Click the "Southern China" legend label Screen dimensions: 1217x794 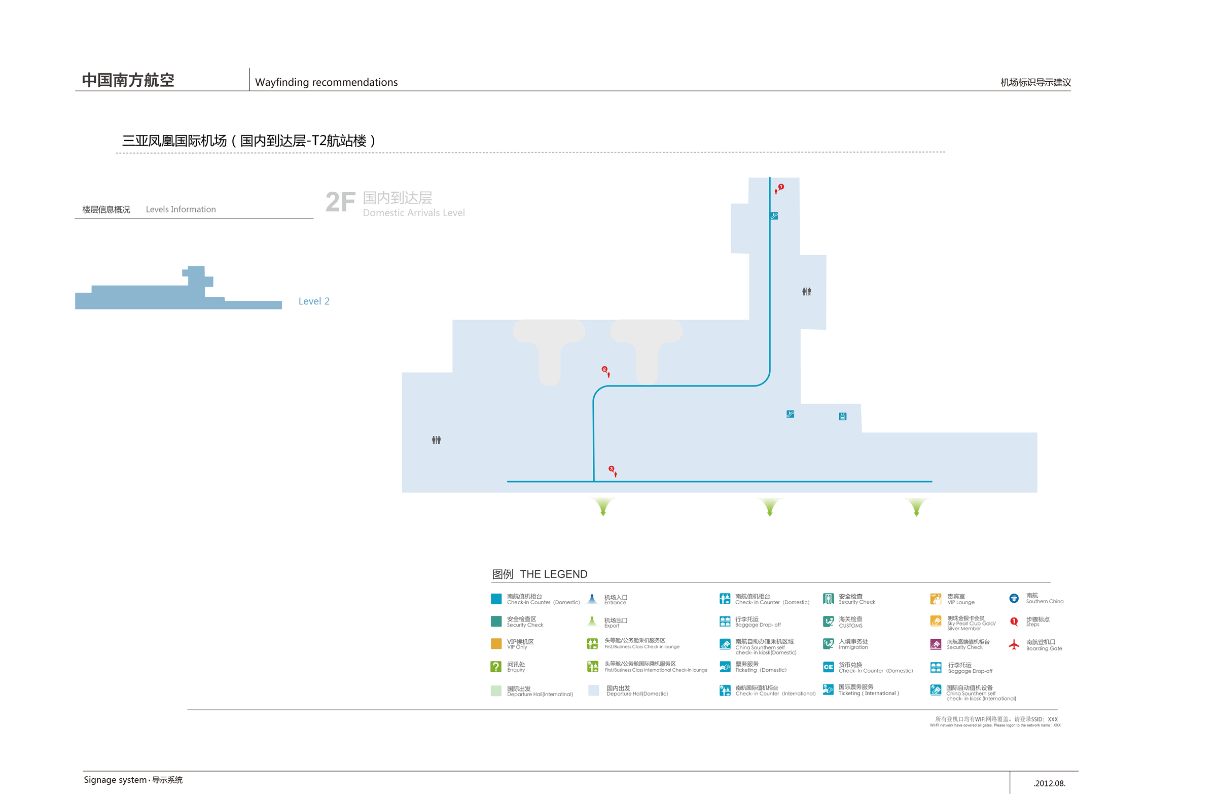click(x=1045, y=601)
